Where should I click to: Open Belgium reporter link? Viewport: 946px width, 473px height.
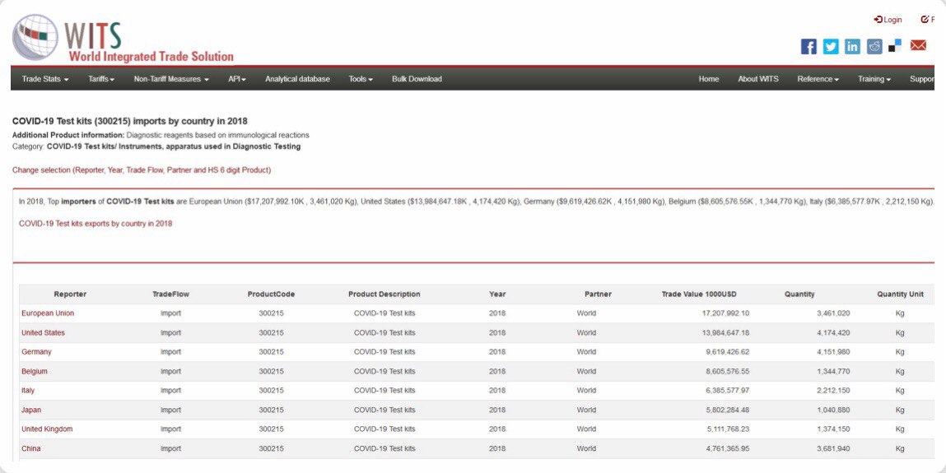[35, 371]
